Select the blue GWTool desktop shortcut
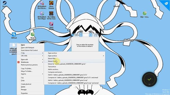The height and width of the screenshot is (95, 170). point(14,35)
